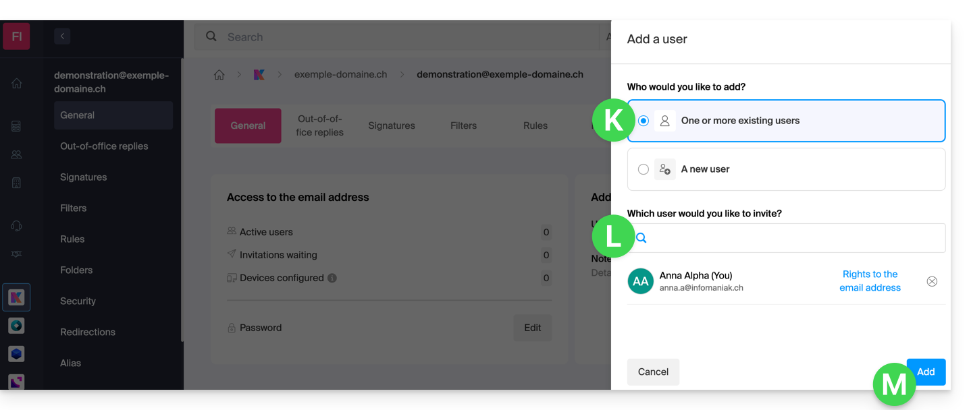Click the breadcrumb home icon

(219, 75)
